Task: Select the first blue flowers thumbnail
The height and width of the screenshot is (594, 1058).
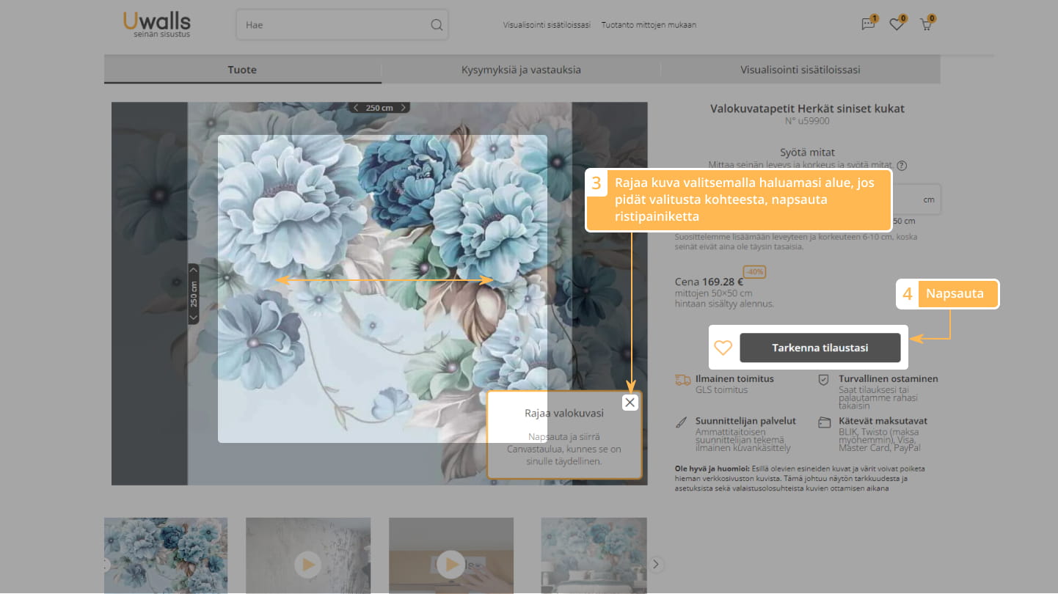Action: [x=166, y=555]
